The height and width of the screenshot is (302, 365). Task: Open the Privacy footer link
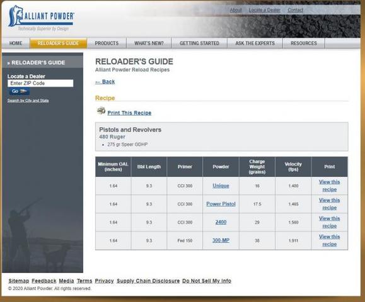coord(104,281)
